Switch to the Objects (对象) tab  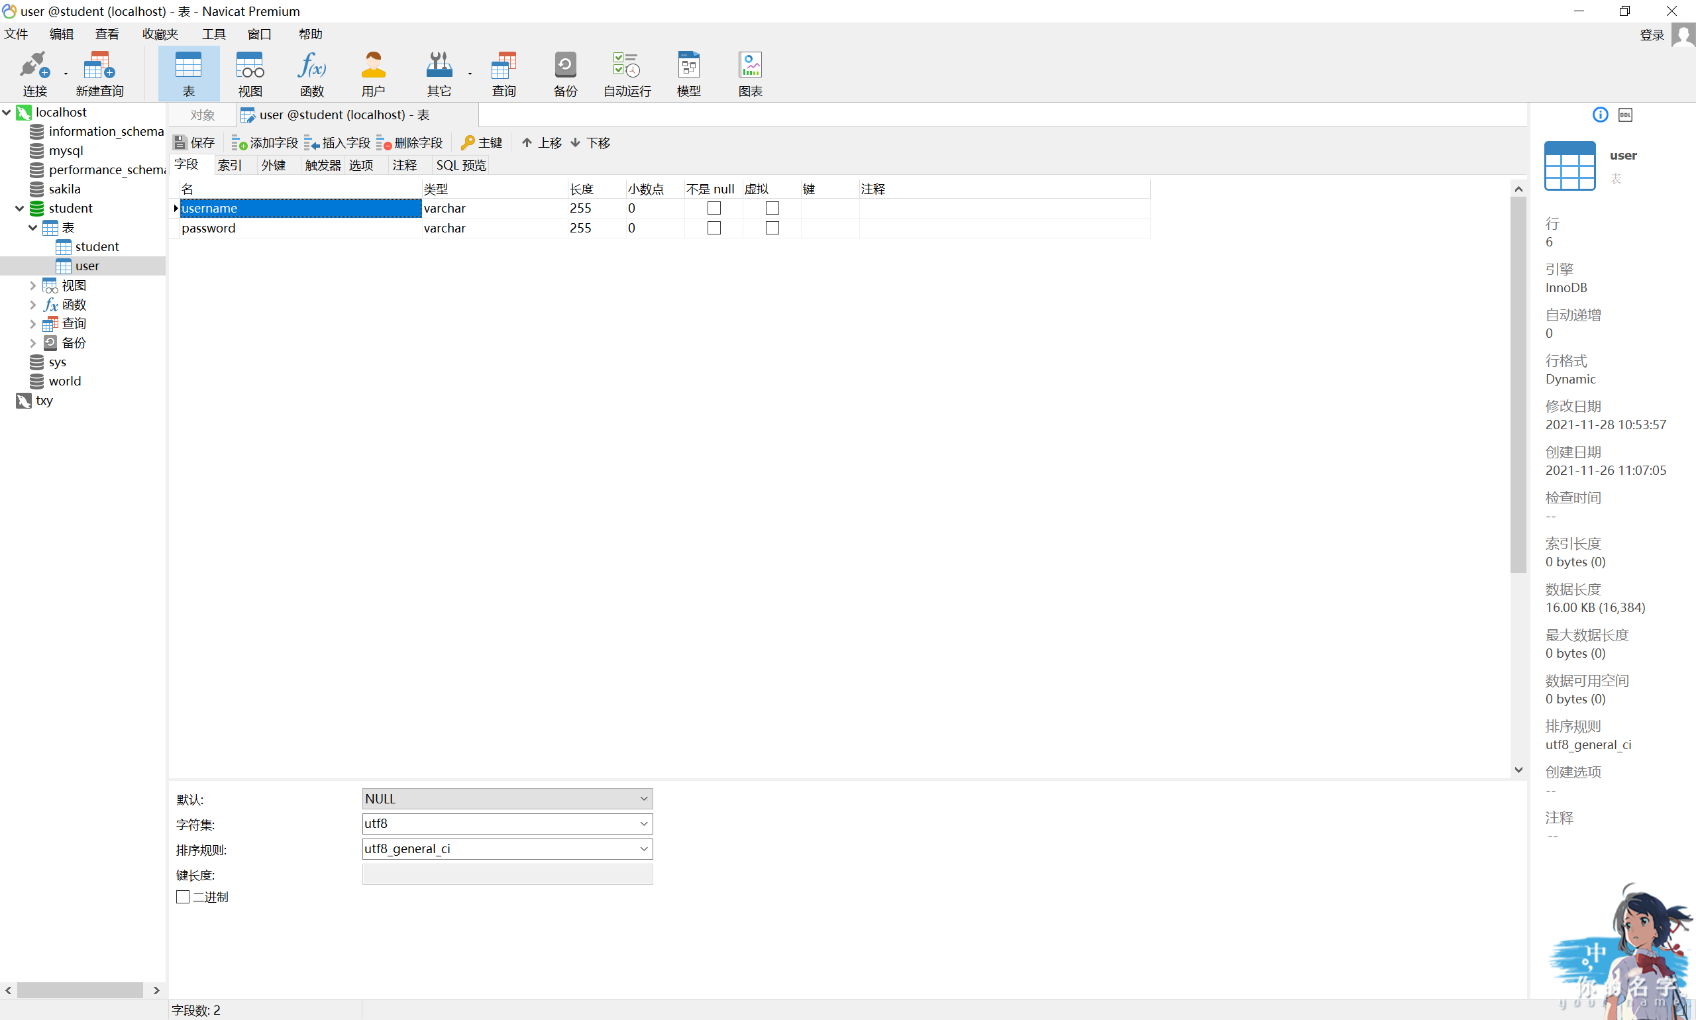click(x=203, y=115)
